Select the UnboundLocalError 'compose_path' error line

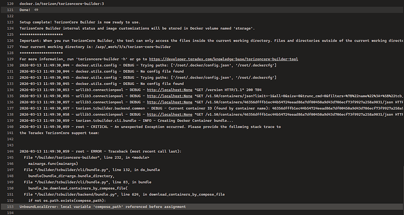pos(102,207)
